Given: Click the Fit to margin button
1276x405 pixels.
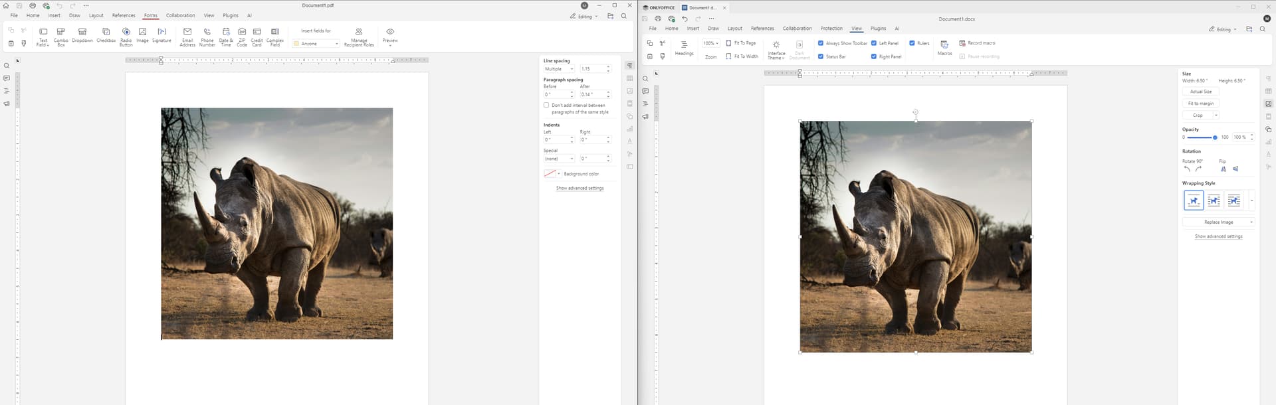Looking at the screenshot, I should (x=1200, y=104).
